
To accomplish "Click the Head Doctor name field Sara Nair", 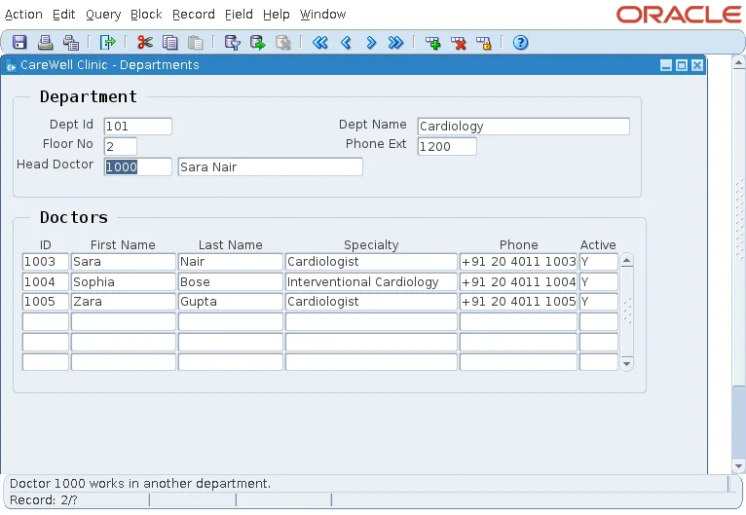I will pyautogui.click(x=270, y=166).
